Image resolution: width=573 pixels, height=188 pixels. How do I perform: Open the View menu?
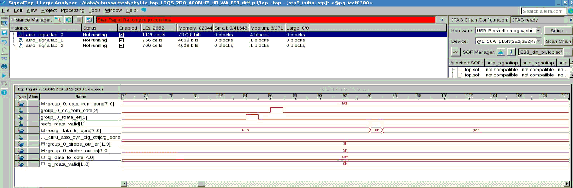pos(31,10)
